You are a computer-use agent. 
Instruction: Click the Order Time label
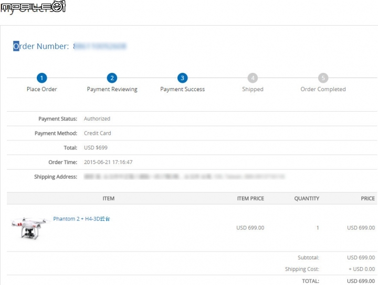click(x=62, y=162)
